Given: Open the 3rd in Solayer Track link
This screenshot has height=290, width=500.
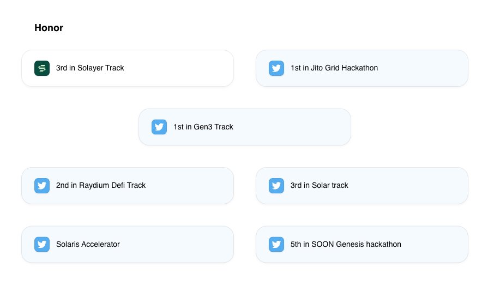Looking at the screenshot, I should click(x=90, y=68).
